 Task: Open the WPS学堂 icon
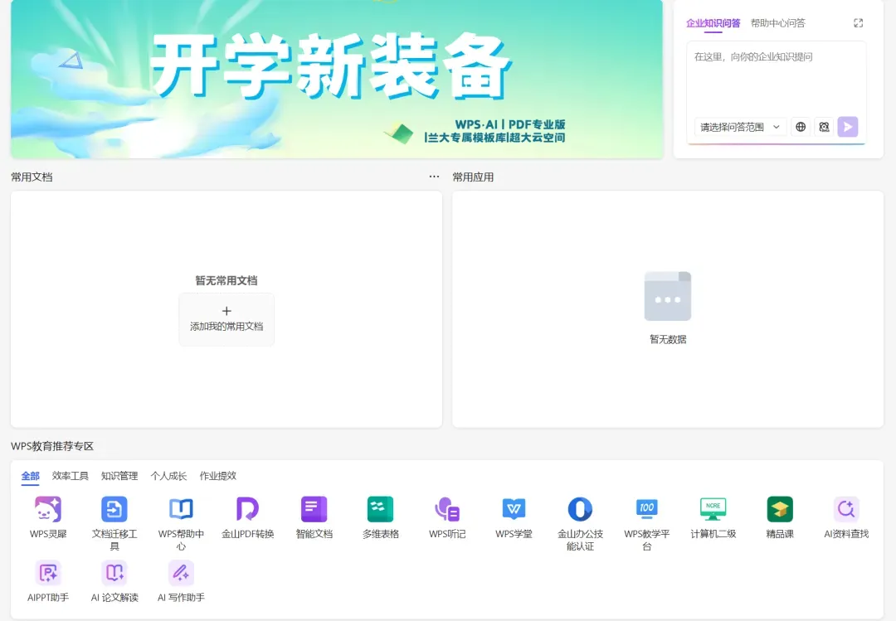(x=514, y=509)
